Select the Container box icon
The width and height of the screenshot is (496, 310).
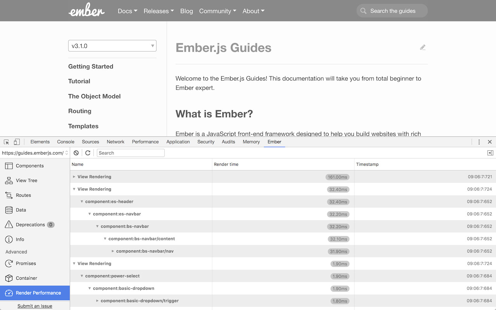coord(9,278)
